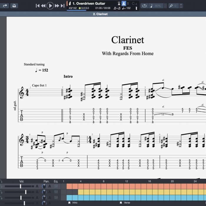Toggle the loop playback button
The image size is (206, 206).
point(144,6)
